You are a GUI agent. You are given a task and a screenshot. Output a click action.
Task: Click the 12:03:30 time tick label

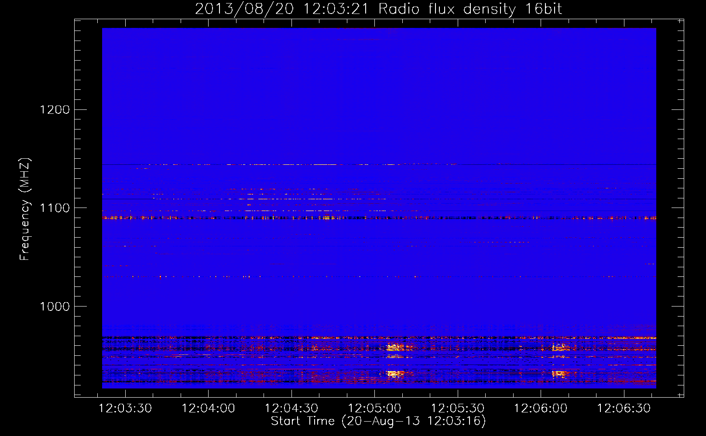125,409
